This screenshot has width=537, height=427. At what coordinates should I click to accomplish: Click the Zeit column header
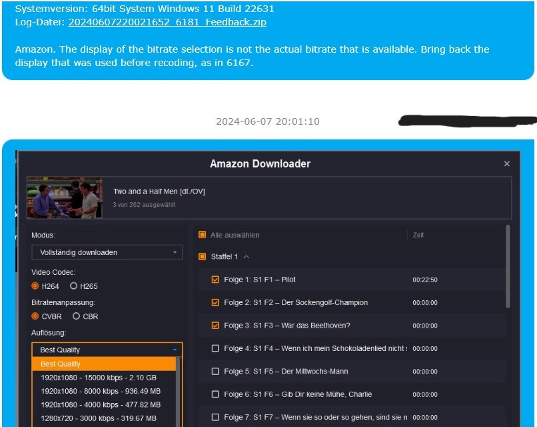point(418,235)
